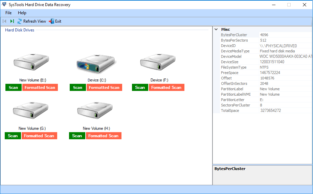Click the next navigation arrow icon
The width and height of the screenshot is (313, 194).
pos(12,21)
